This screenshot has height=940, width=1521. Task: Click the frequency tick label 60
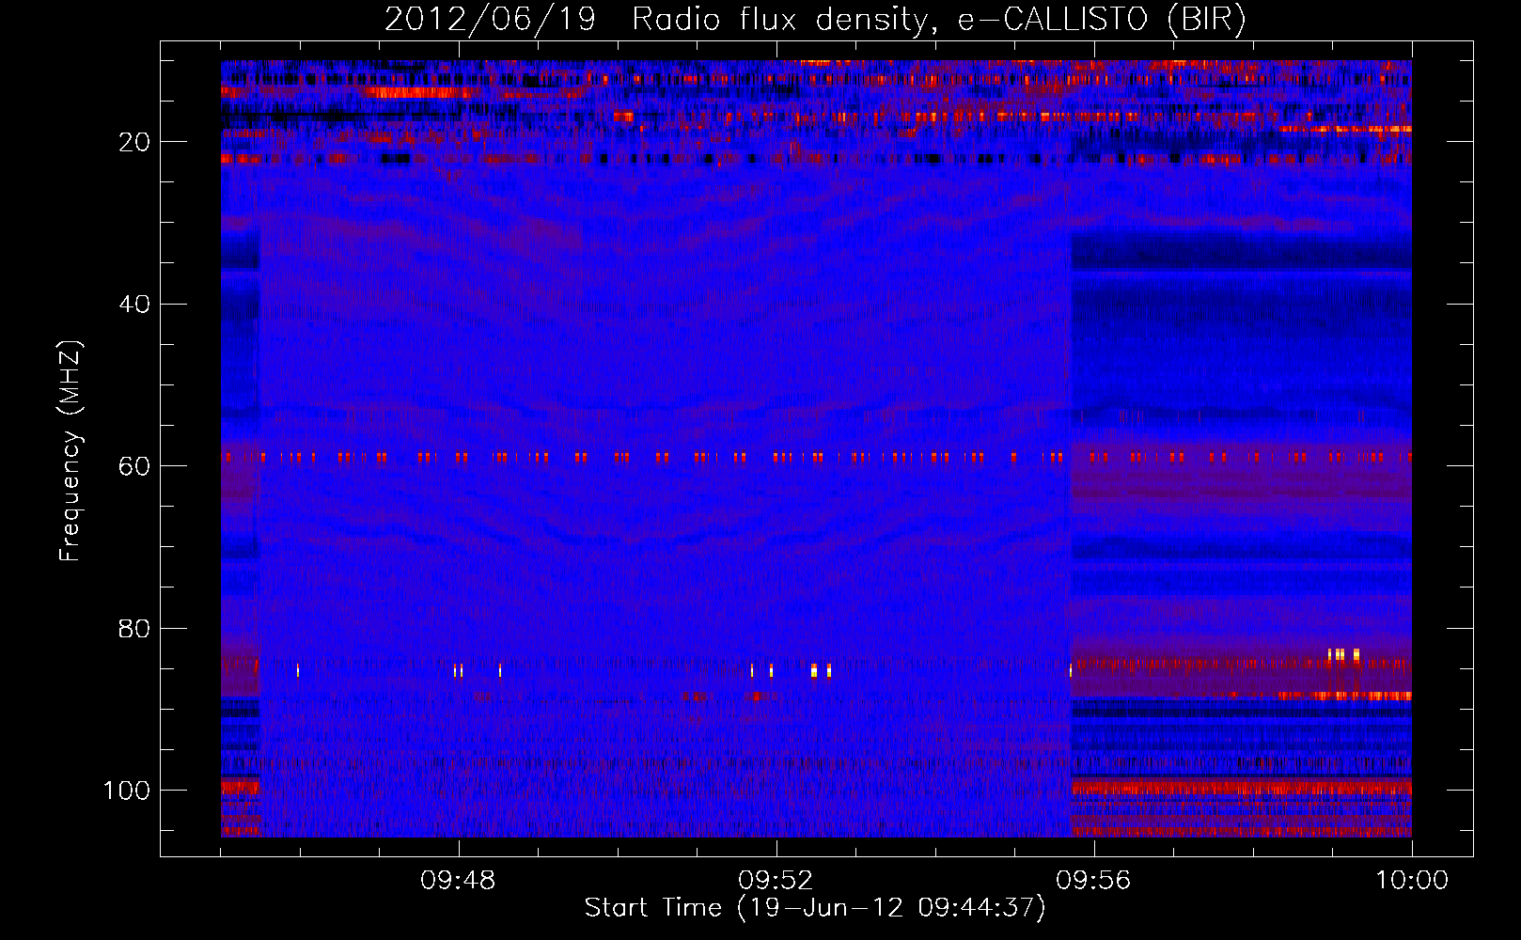135,466
